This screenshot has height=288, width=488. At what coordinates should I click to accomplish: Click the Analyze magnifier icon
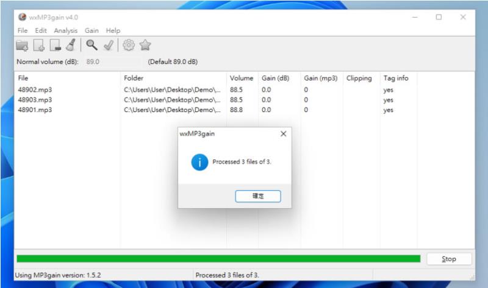click(x=91, y=45)
